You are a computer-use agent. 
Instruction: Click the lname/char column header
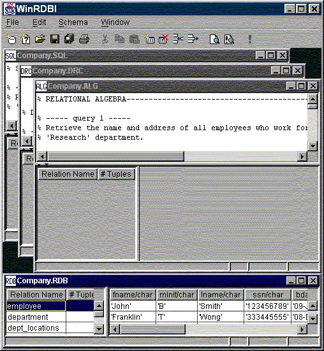coord(221,295)
